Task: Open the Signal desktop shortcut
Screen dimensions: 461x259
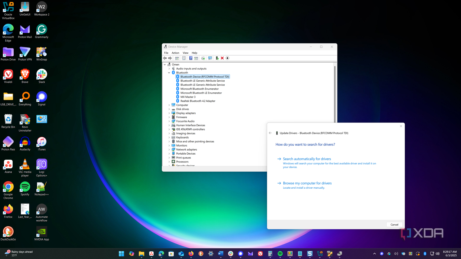Action: point(42,99)
